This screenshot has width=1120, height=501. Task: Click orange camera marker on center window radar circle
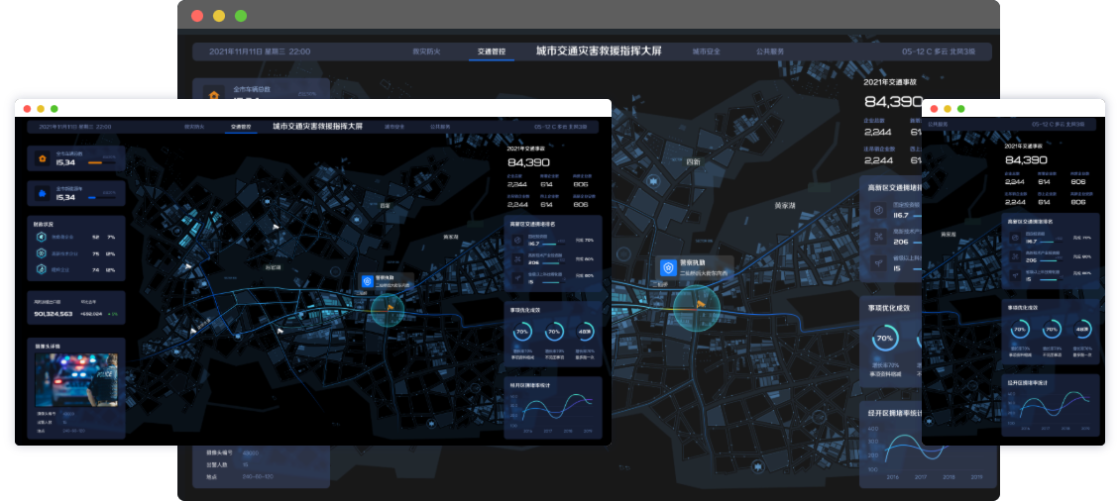[700, 302]
